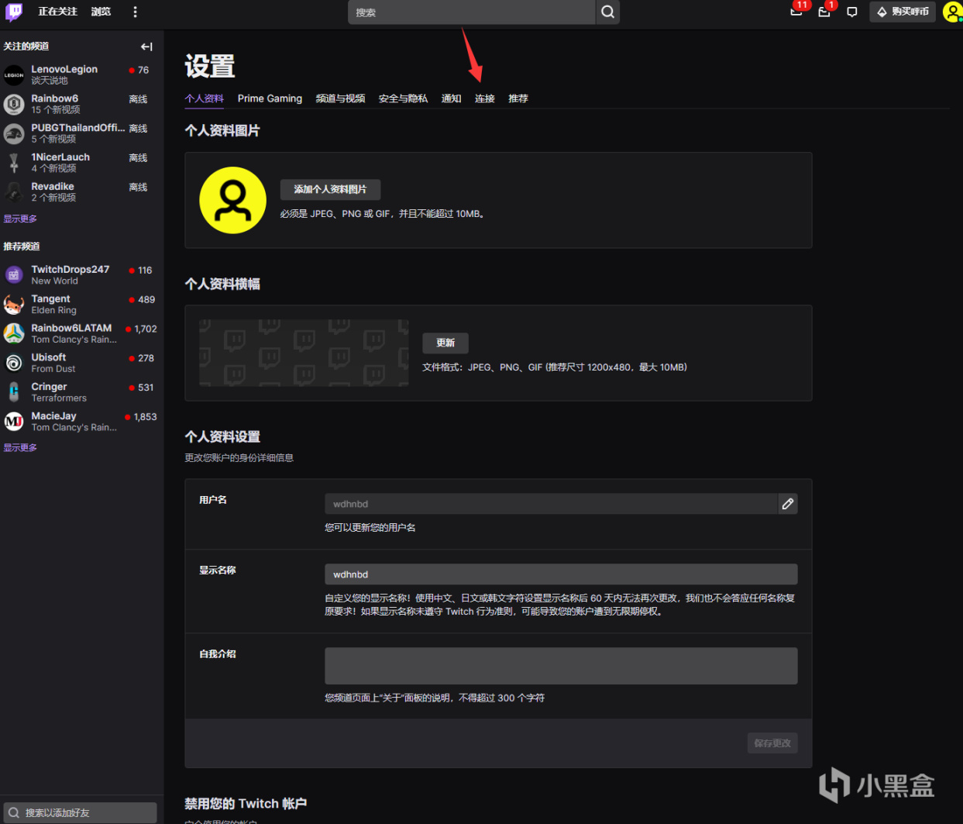Focus the 搜索以添加好友 field

pyautogui.click(x=81, y=812)
